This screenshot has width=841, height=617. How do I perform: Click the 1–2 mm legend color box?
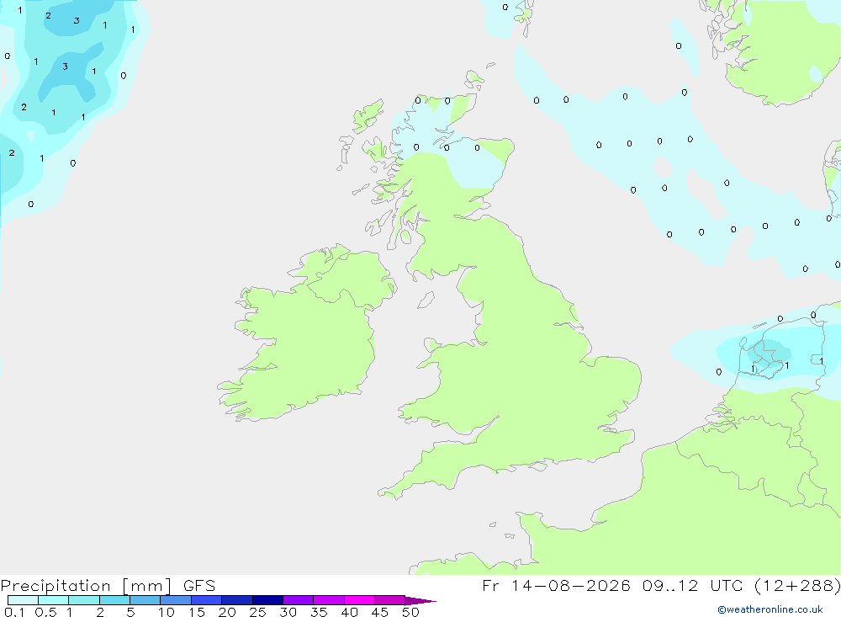(x=84, y=600)
